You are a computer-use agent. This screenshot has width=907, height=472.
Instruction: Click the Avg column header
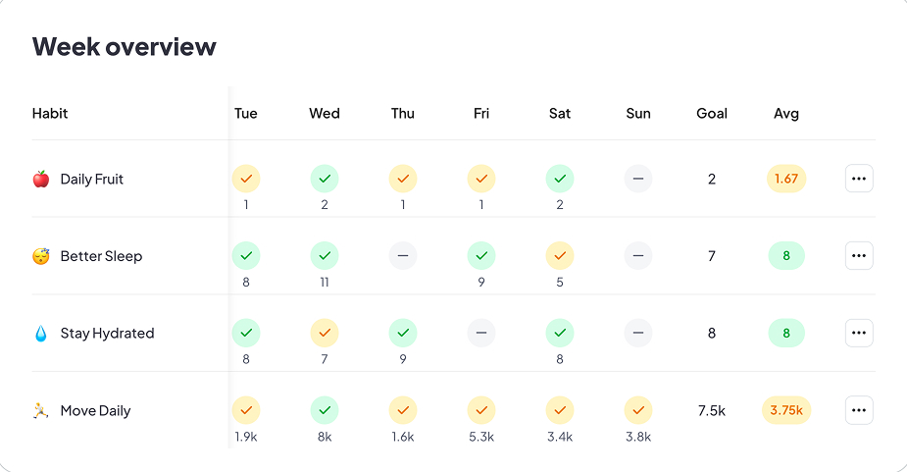pos(786,114)
